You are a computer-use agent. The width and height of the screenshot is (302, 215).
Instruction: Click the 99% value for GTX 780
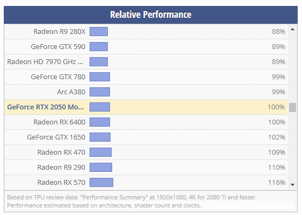coord(278,77)
